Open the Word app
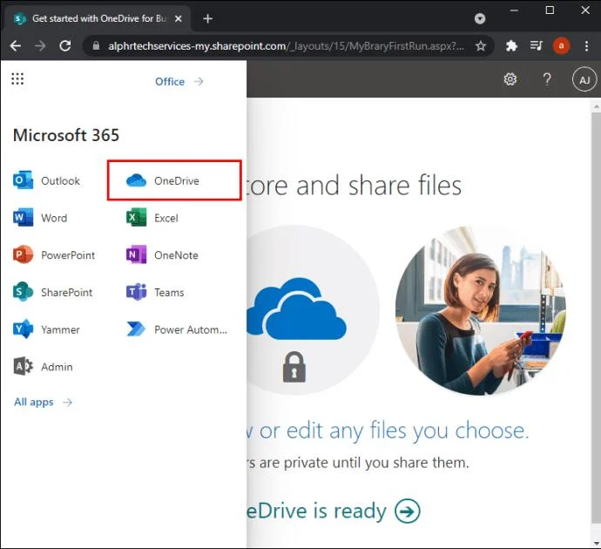The height and width of the screenshot is (549, 601). [x=40, y=218]
